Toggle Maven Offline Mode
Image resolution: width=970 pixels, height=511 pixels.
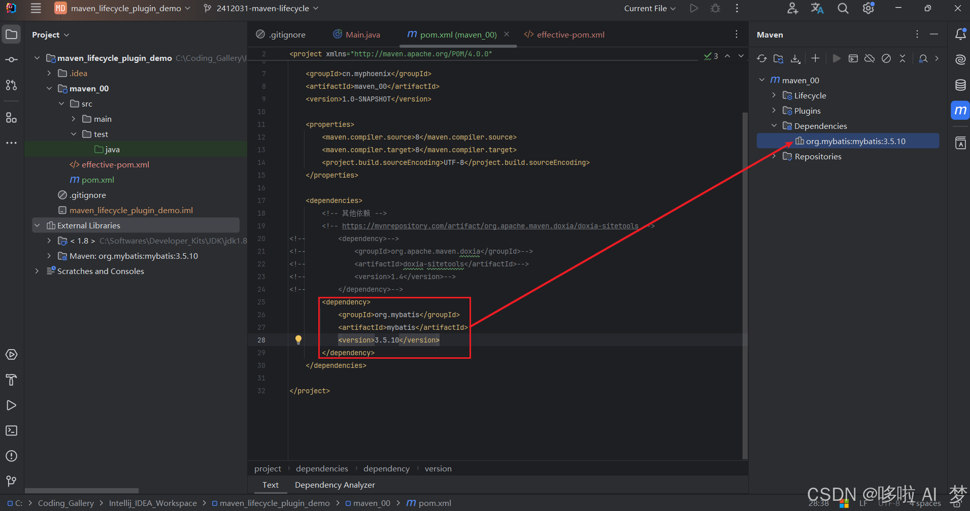[x=869, y=58]
